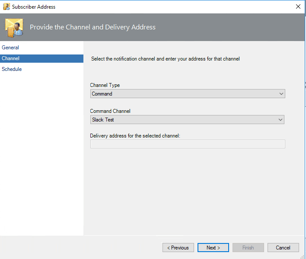Viewport: 306px width, 259px height.
Task: Click the Channel Type label
Action: (105, 85)
